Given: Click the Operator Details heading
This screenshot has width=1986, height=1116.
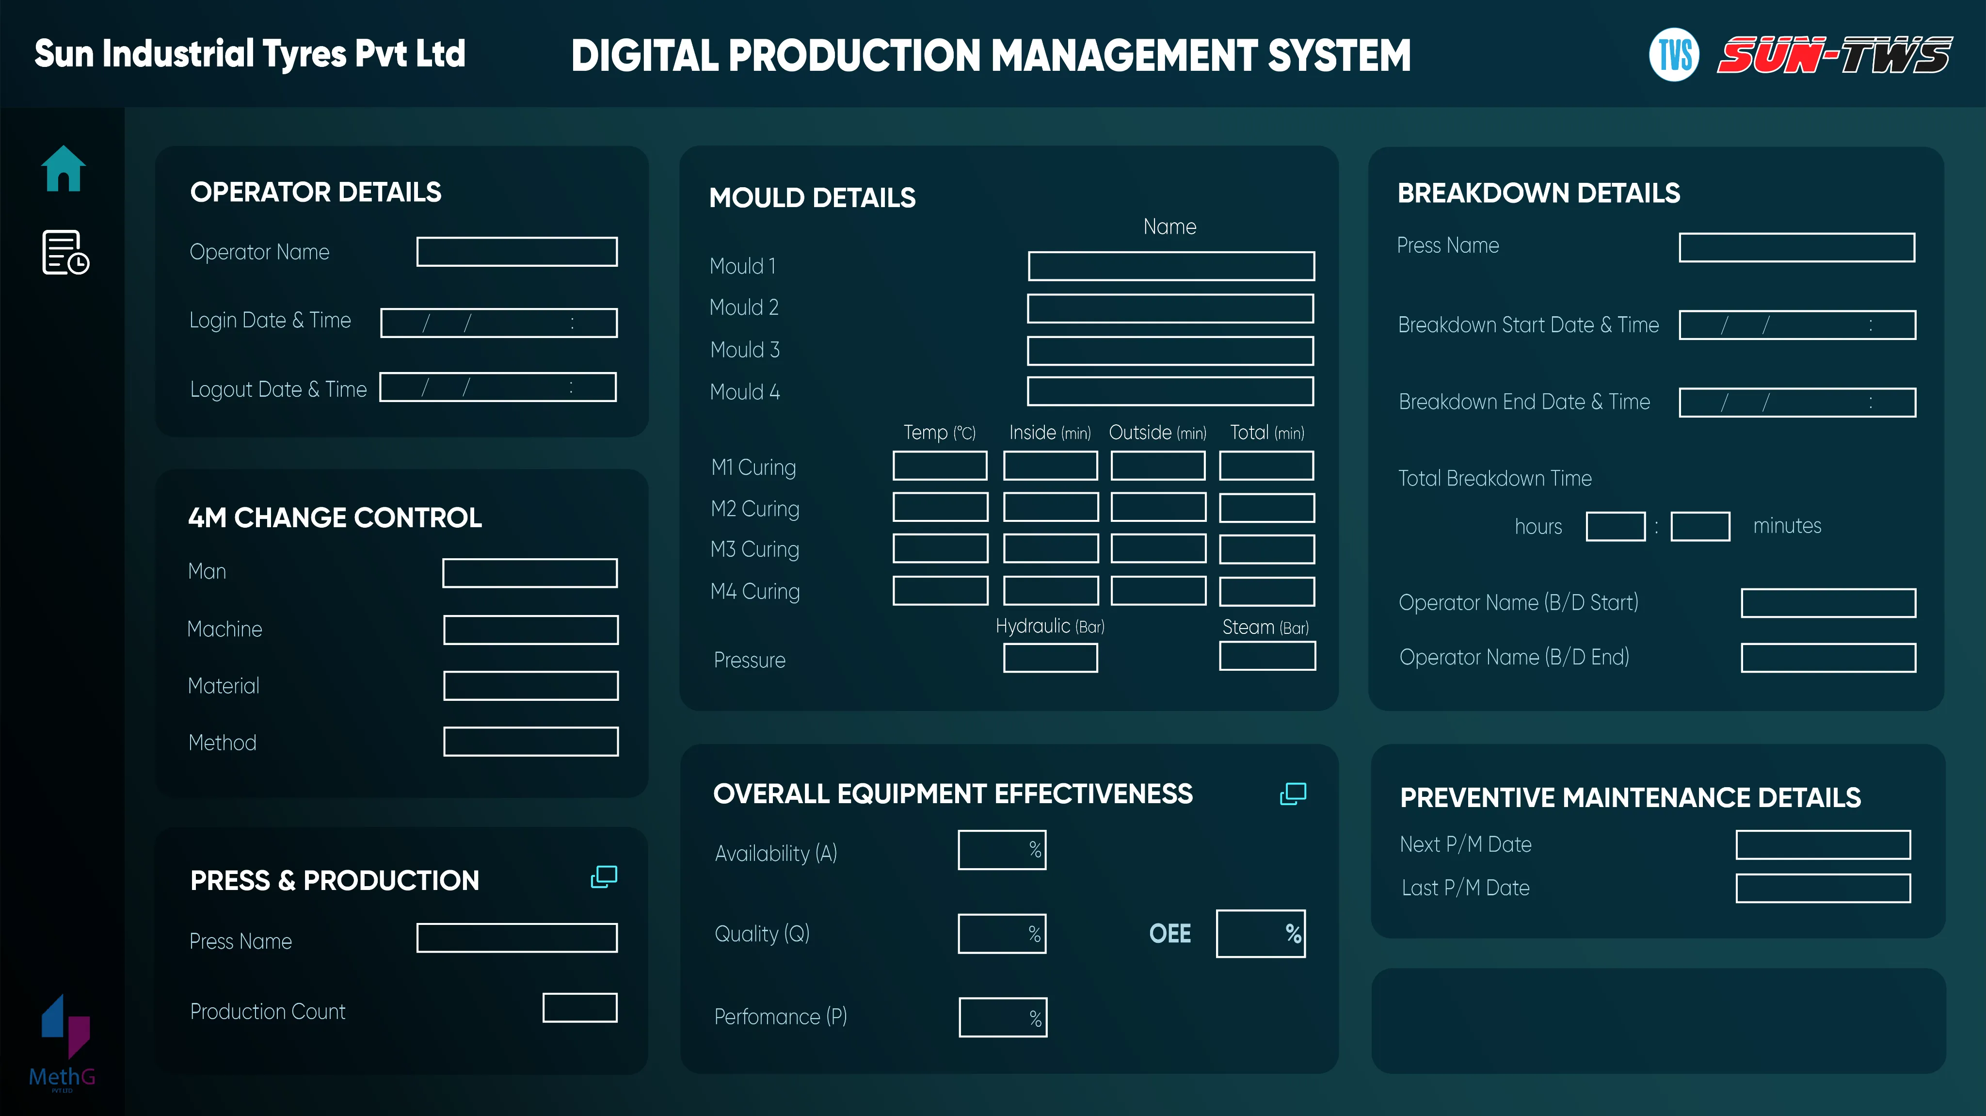Looking at the screenshot, I should [x=315, y=192].
